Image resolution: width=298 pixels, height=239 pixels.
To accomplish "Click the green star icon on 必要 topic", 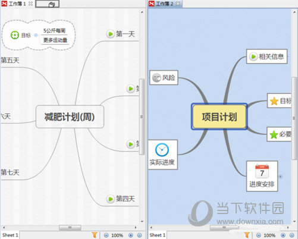I will [274, 134].
